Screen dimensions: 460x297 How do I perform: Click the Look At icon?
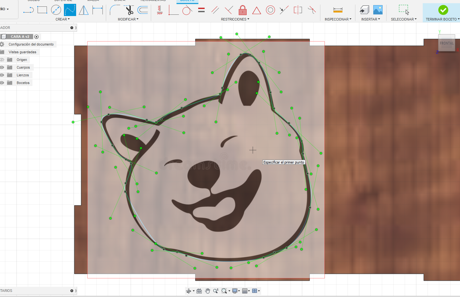[199, 291]
